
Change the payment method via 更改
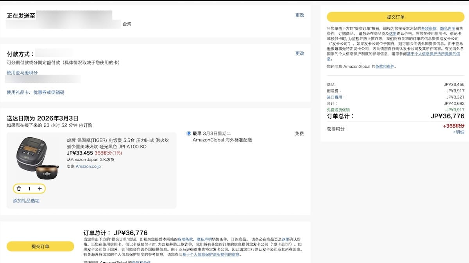300,53
